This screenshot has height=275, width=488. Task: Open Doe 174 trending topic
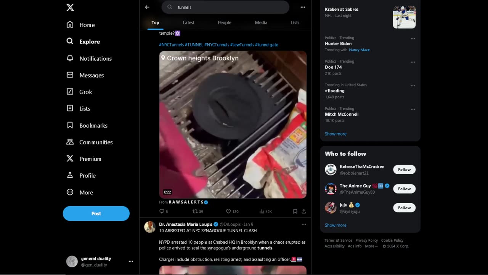coord(333,67)
